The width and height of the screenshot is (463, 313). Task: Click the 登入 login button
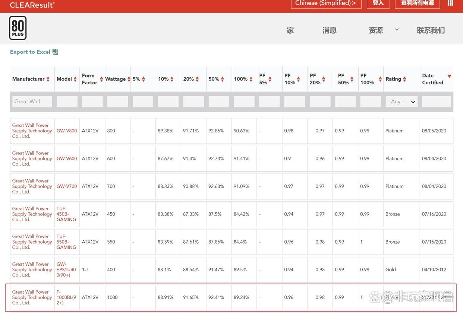378,3
